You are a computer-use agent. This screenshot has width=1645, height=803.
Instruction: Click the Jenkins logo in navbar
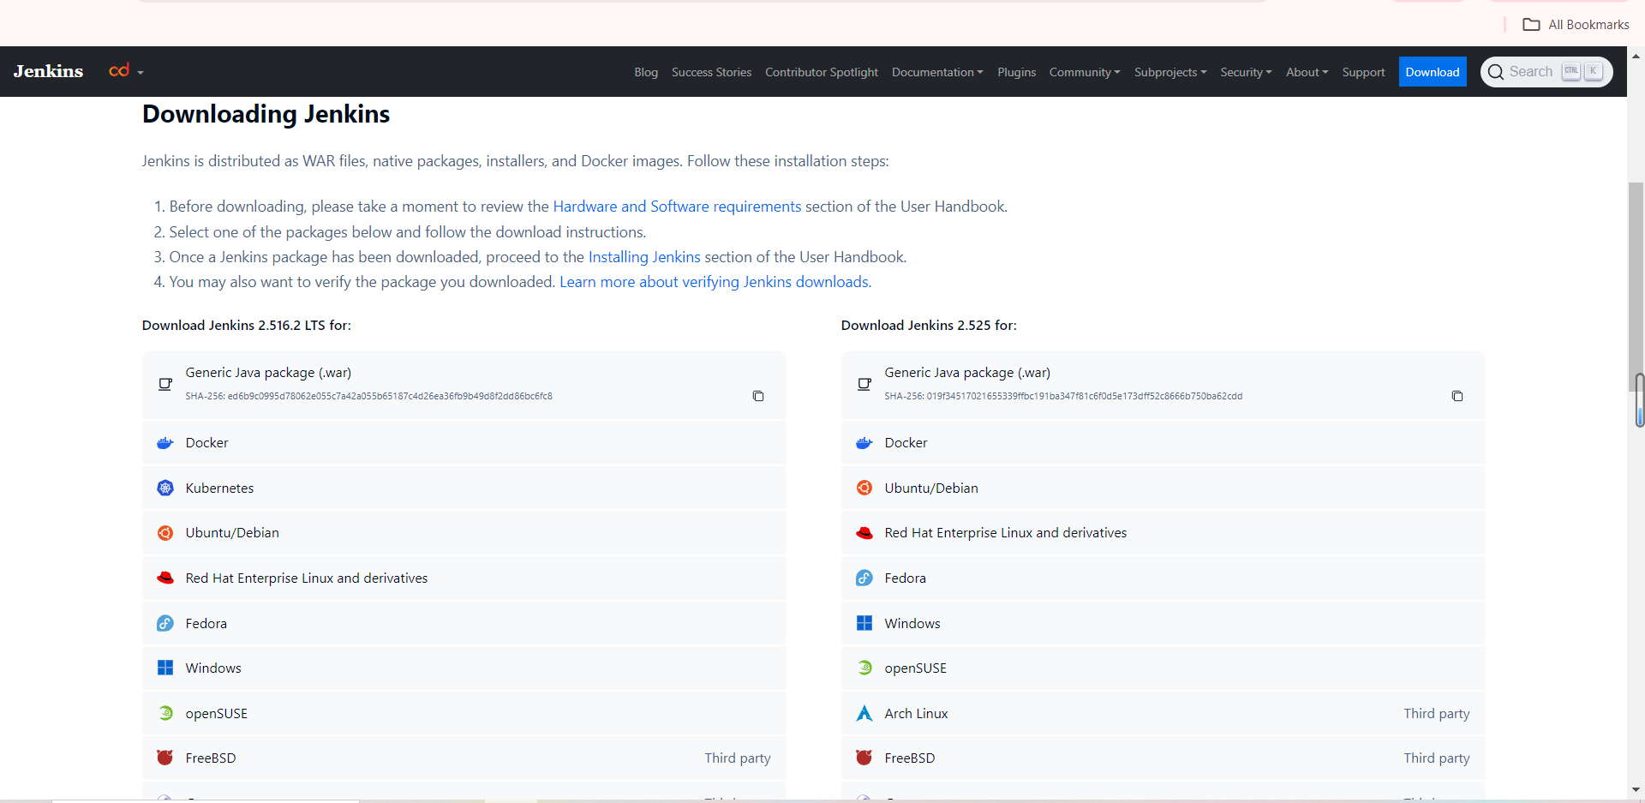point(48,71)
